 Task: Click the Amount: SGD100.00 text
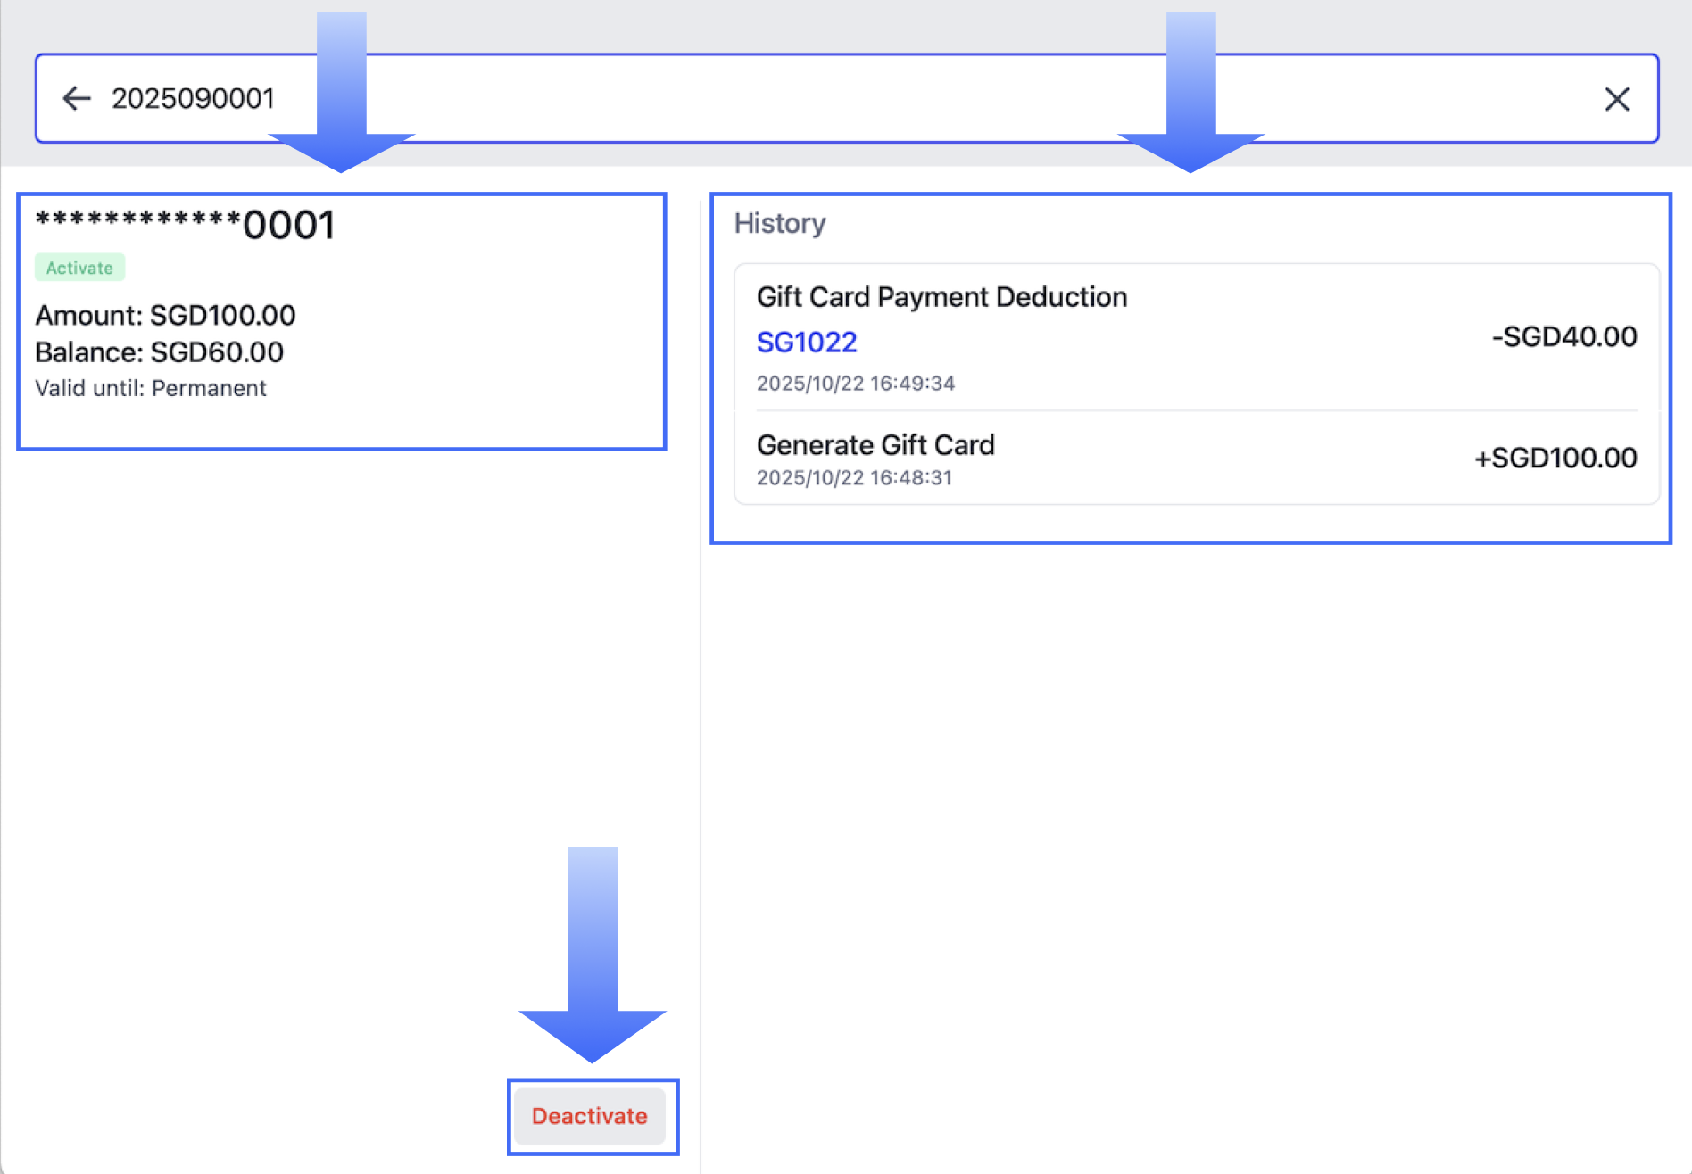pyautogui.click(x=165, y=315)
